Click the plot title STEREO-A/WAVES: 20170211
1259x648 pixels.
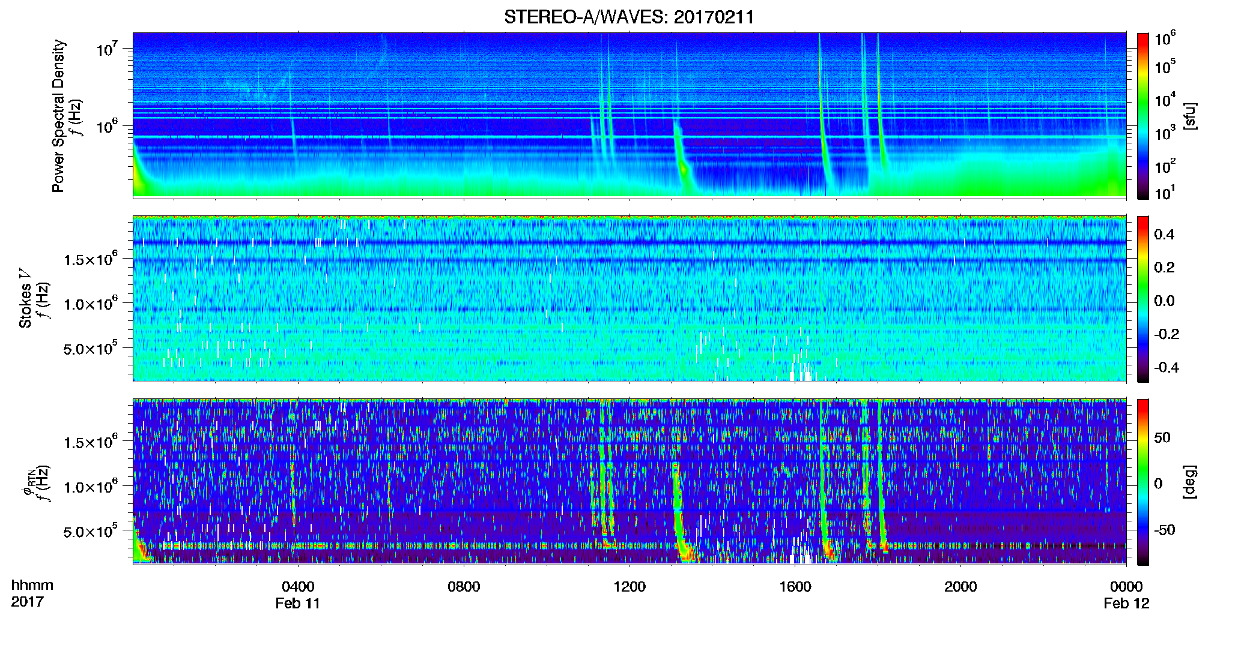(629, 17)
